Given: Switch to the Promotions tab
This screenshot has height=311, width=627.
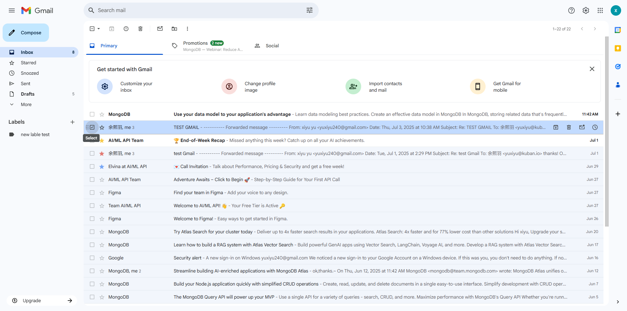Looking at the screenshot, I should tap(208, 46).
